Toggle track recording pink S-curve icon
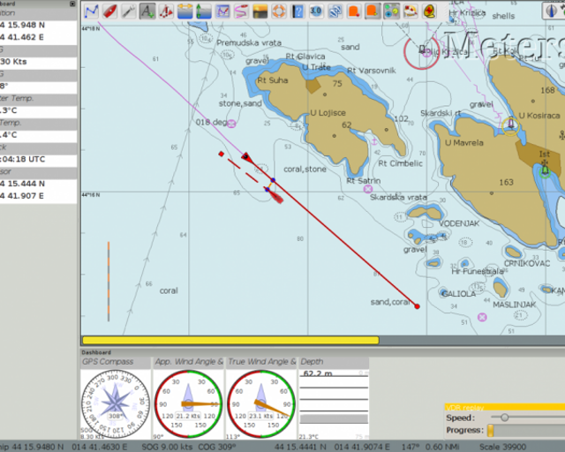 (x=241, y=11)
